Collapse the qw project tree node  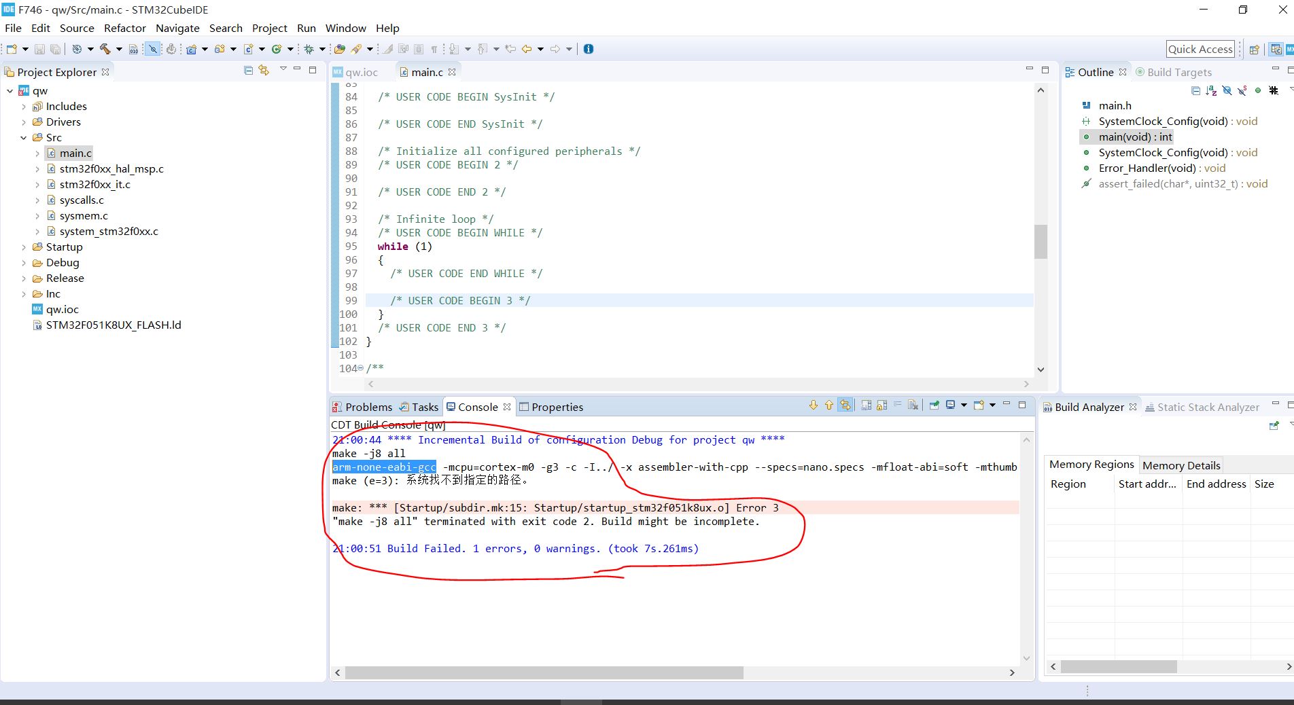click(10, 91)
